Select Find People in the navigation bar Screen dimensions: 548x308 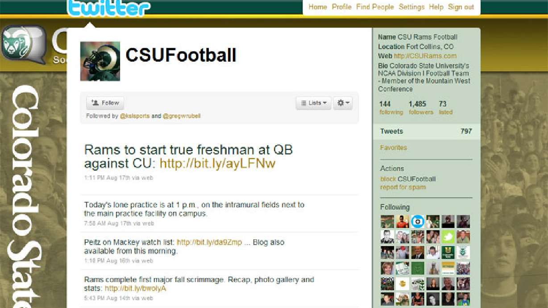(375, 7)
